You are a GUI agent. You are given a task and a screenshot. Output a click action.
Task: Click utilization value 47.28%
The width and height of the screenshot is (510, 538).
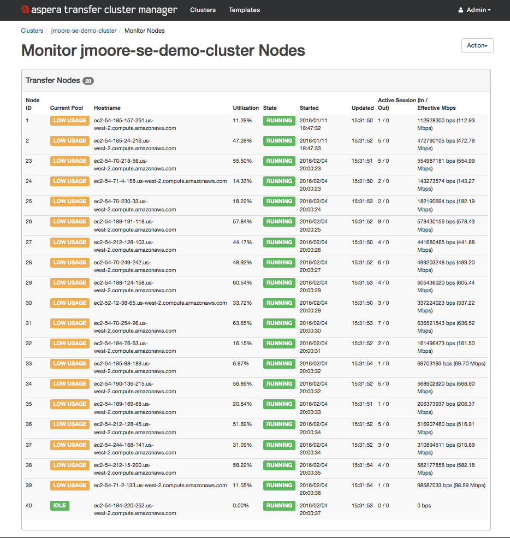click(242, 141)
